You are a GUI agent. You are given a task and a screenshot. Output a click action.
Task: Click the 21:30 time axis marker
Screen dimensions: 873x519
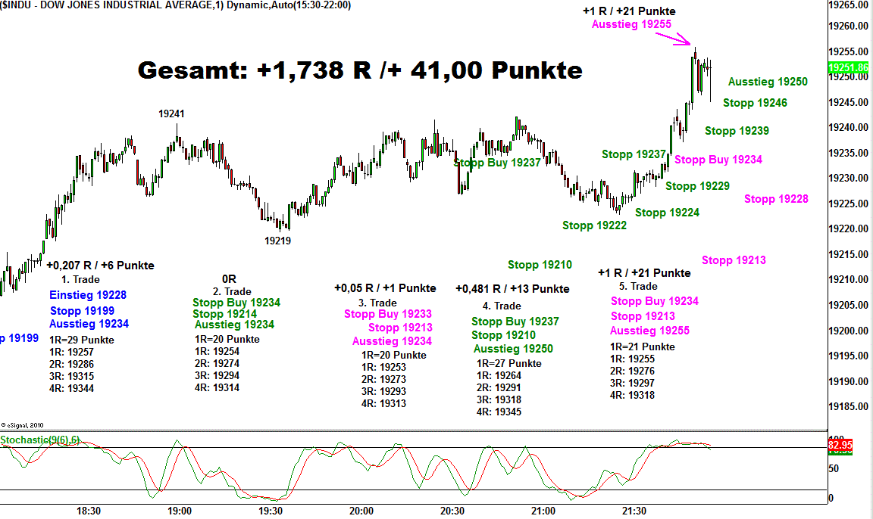point(634,511)
